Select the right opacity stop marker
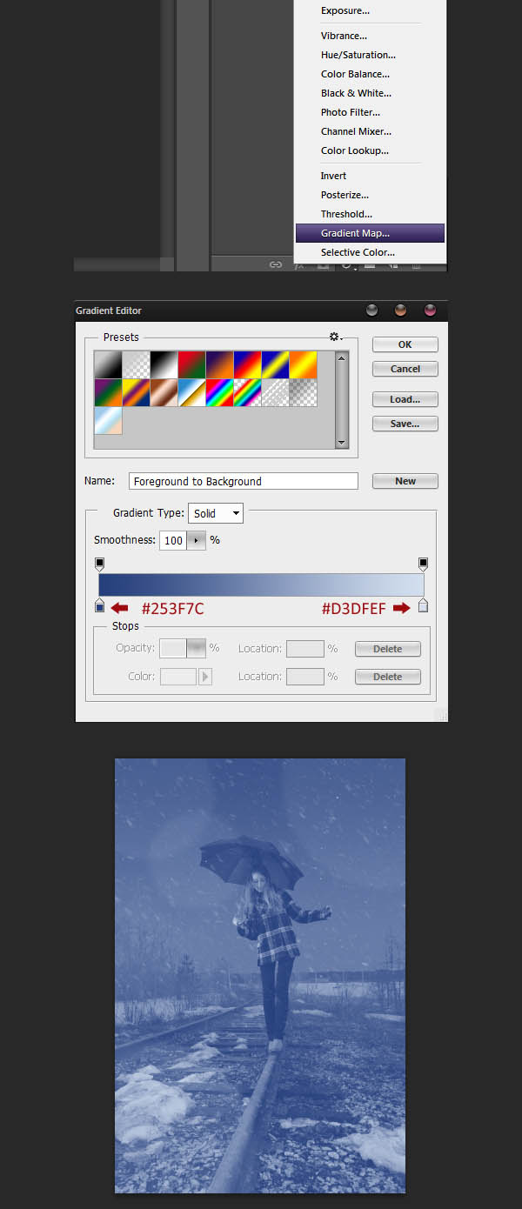 pos(424,564)
